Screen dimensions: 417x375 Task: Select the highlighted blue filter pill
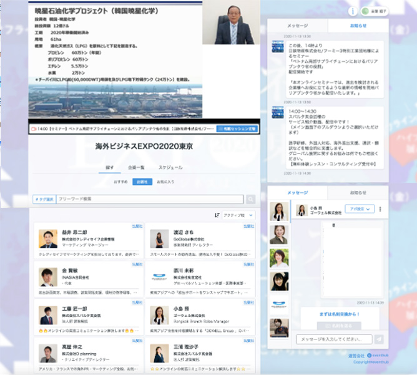click(x=142, y=182)
